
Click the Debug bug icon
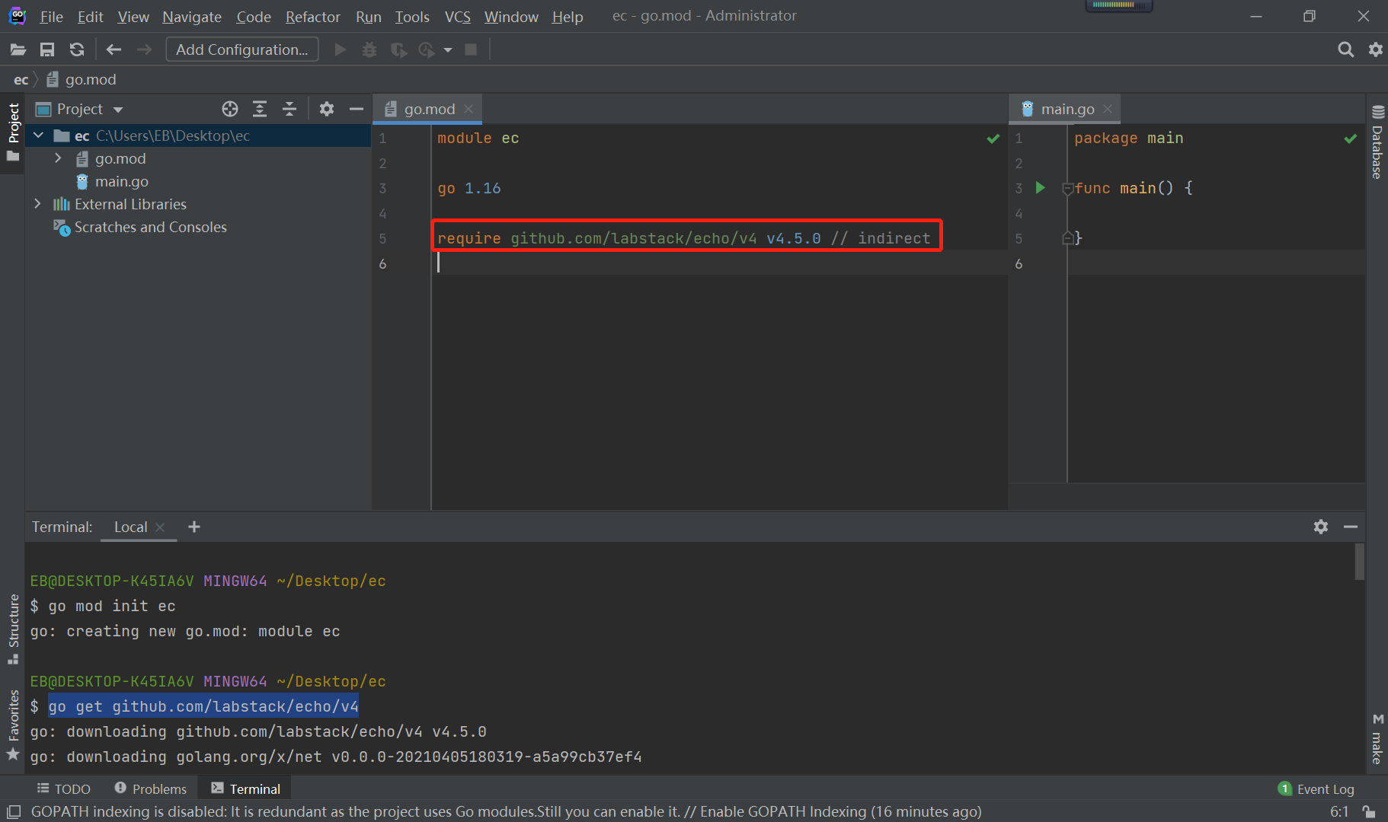click(369, 49)
